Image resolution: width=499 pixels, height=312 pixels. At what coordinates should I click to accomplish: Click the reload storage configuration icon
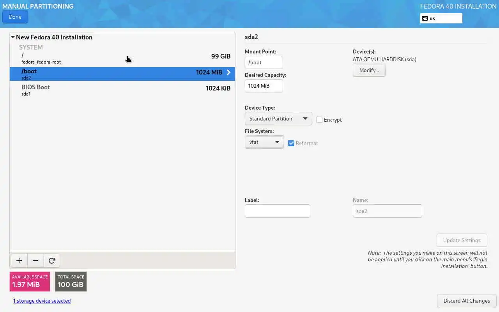pos(52,261)
